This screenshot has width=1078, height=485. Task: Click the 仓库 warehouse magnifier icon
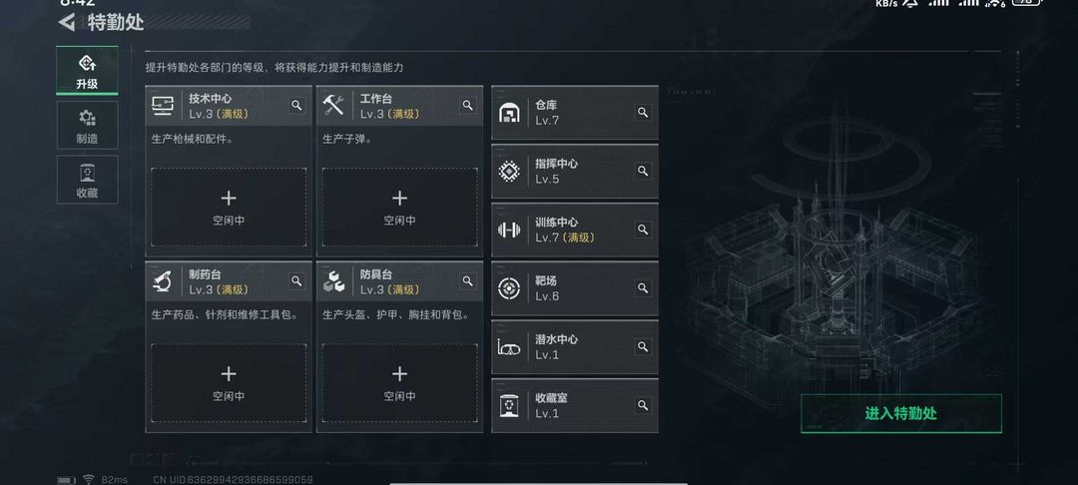[x=643, y=112]
